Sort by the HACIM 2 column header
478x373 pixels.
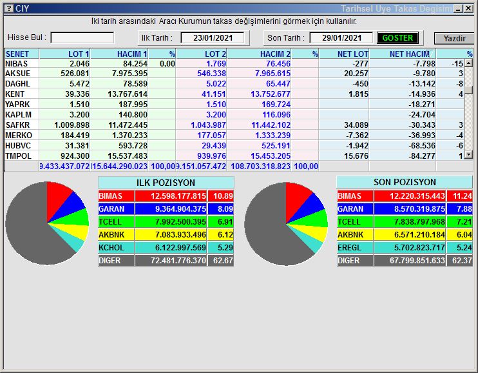click(259, 54)
